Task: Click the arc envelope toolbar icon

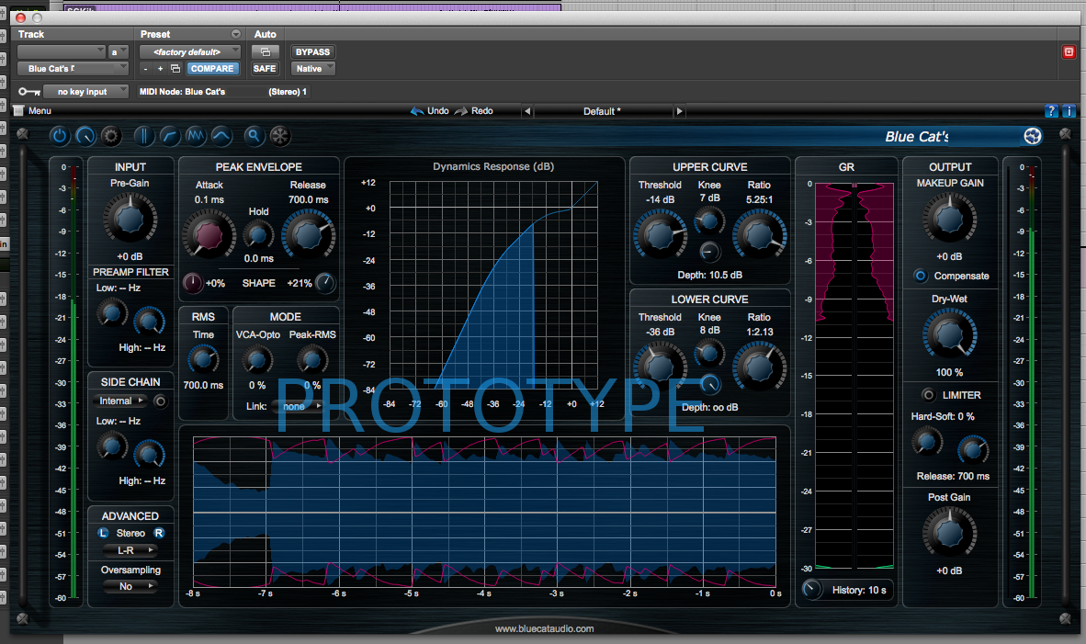Action: [221, 136]
